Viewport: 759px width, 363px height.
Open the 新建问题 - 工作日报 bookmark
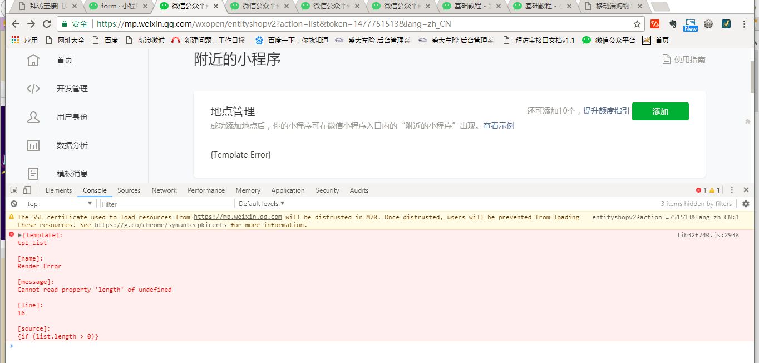pos(208,40)
